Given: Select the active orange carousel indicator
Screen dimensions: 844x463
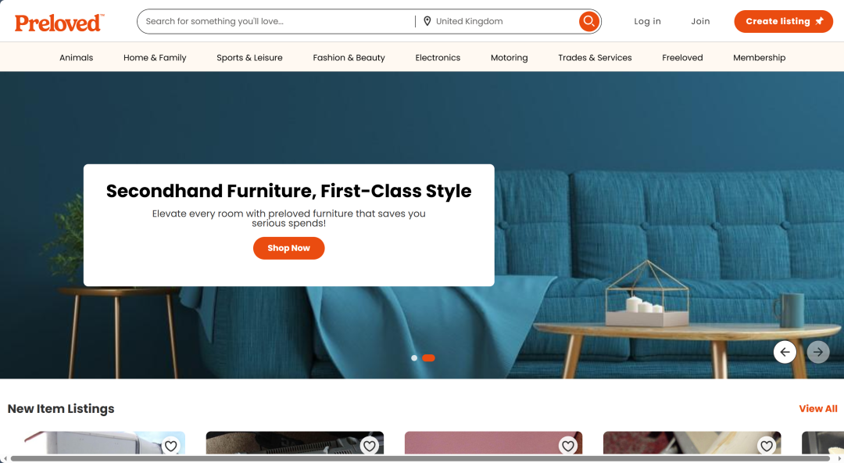Looking at the screenshot, I should [x=428, y=358].
